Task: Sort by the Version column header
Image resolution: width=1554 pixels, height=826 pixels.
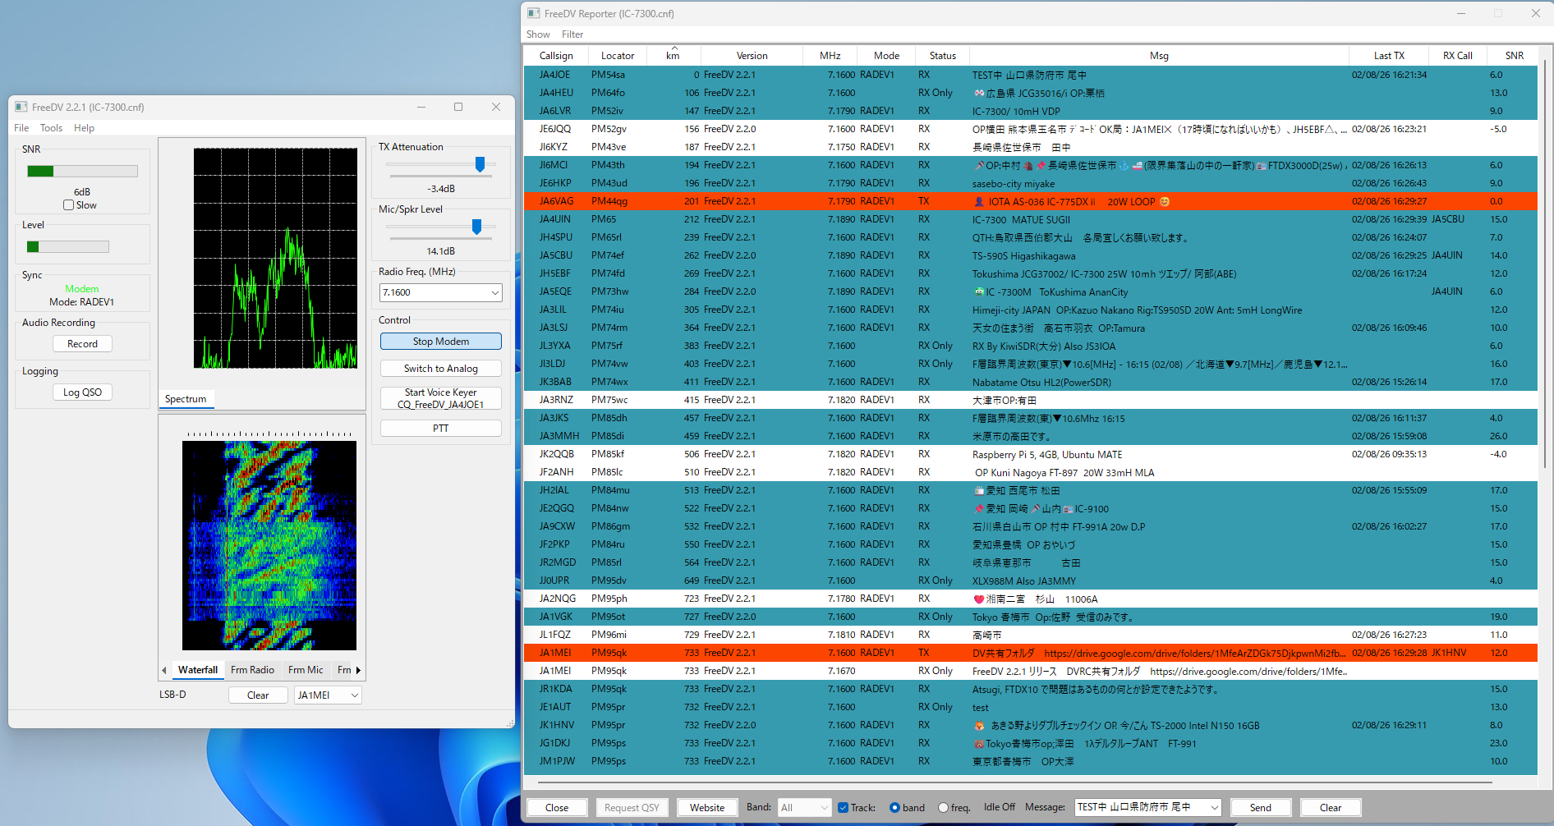Action: [752, 56]
